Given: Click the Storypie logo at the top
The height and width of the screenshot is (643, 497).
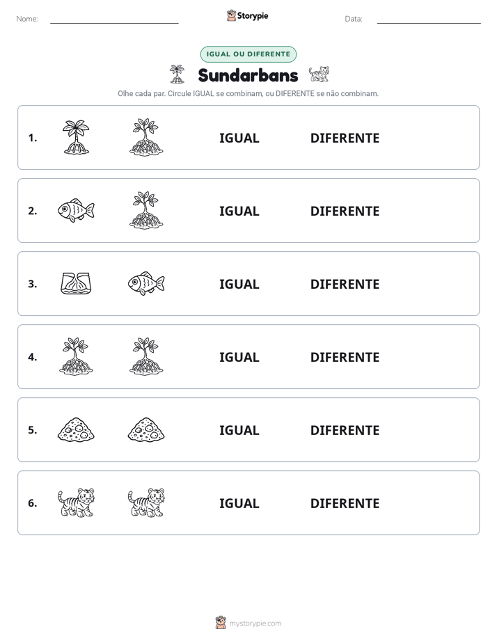Looking at the screenshot, I should [x=248, y=15].
